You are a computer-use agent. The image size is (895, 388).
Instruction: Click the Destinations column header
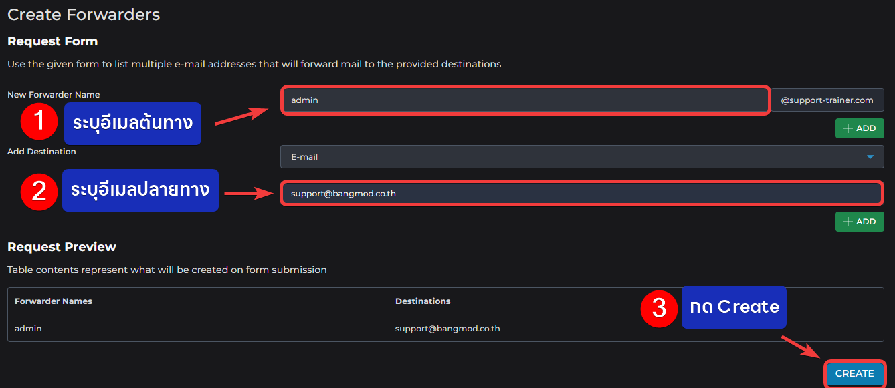click(x=423, y=301)
